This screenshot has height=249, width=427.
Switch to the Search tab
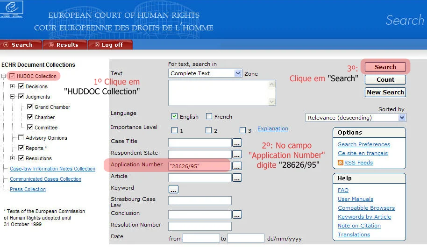click(x=21, y=45)
